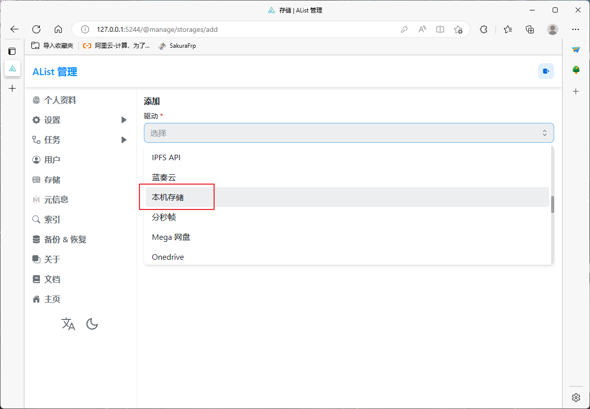Click the 用户 user icon in sidebar
This screenshot has height=409, width=590.
click(36, 160)
